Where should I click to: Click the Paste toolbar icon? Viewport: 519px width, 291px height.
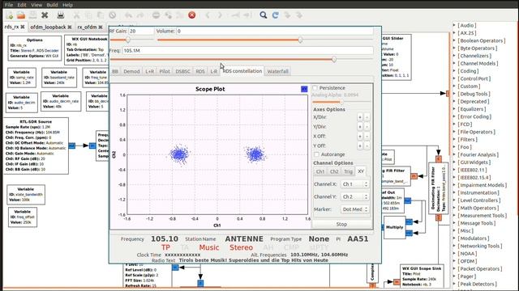[101, 15]
